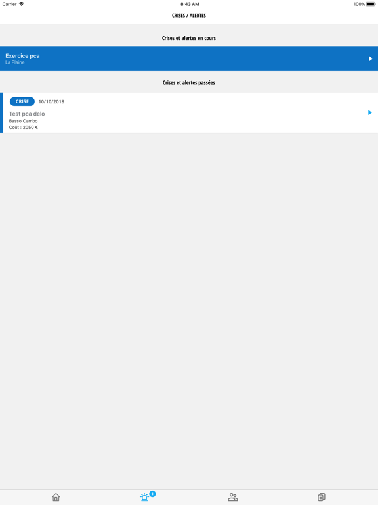Expand Exercice pca with white arrow
378x505 pixels.
coord(370,59)
